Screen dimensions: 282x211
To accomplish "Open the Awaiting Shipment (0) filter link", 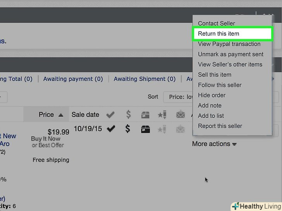I will point(144,79).
